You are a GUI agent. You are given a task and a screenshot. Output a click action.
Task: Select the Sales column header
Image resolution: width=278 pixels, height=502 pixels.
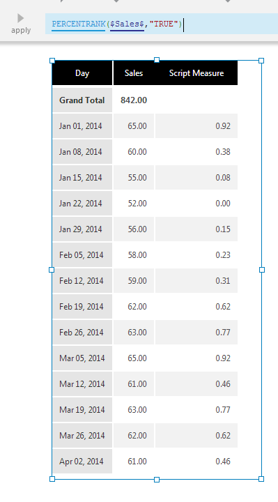134,73
